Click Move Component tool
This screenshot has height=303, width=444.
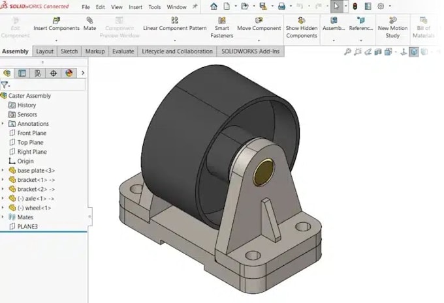click(x=259, y=24)
